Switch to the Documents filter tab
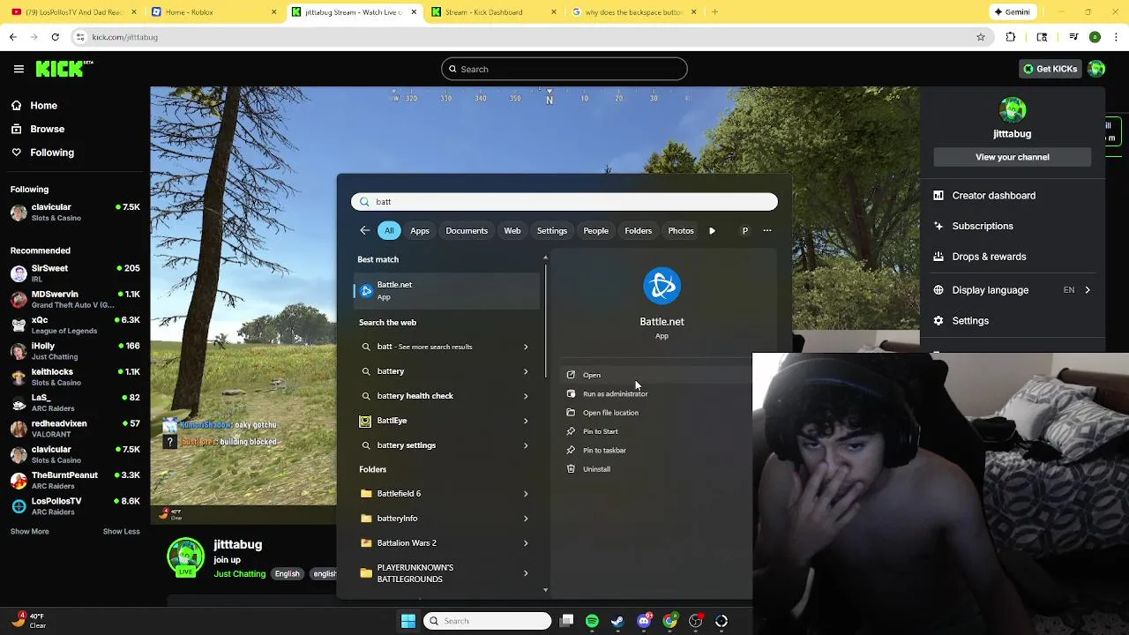 pyautogui.click(x=467, y=230)
